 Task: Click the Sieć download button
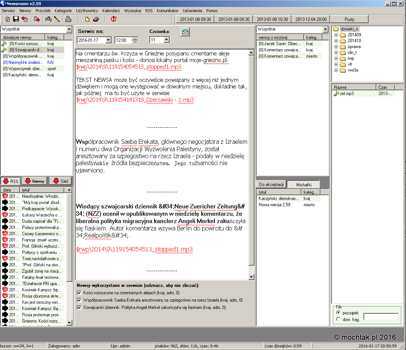[x=61, y=181]
